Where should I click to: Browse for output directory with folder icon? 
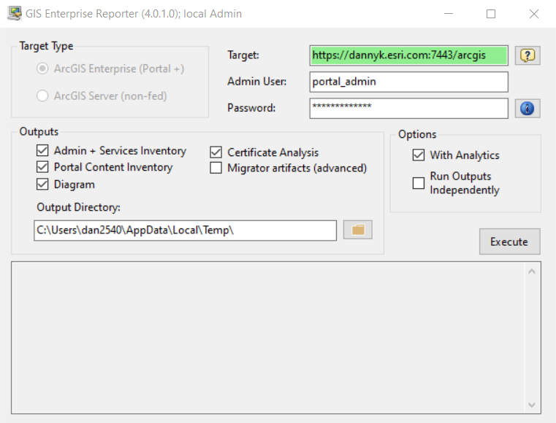358,230
